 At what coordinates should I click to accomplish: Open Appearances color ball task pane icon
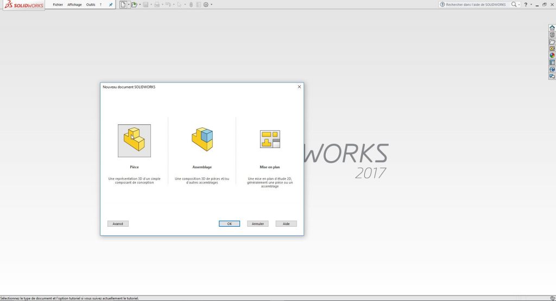pyautogui.click(x=552, y=56)
